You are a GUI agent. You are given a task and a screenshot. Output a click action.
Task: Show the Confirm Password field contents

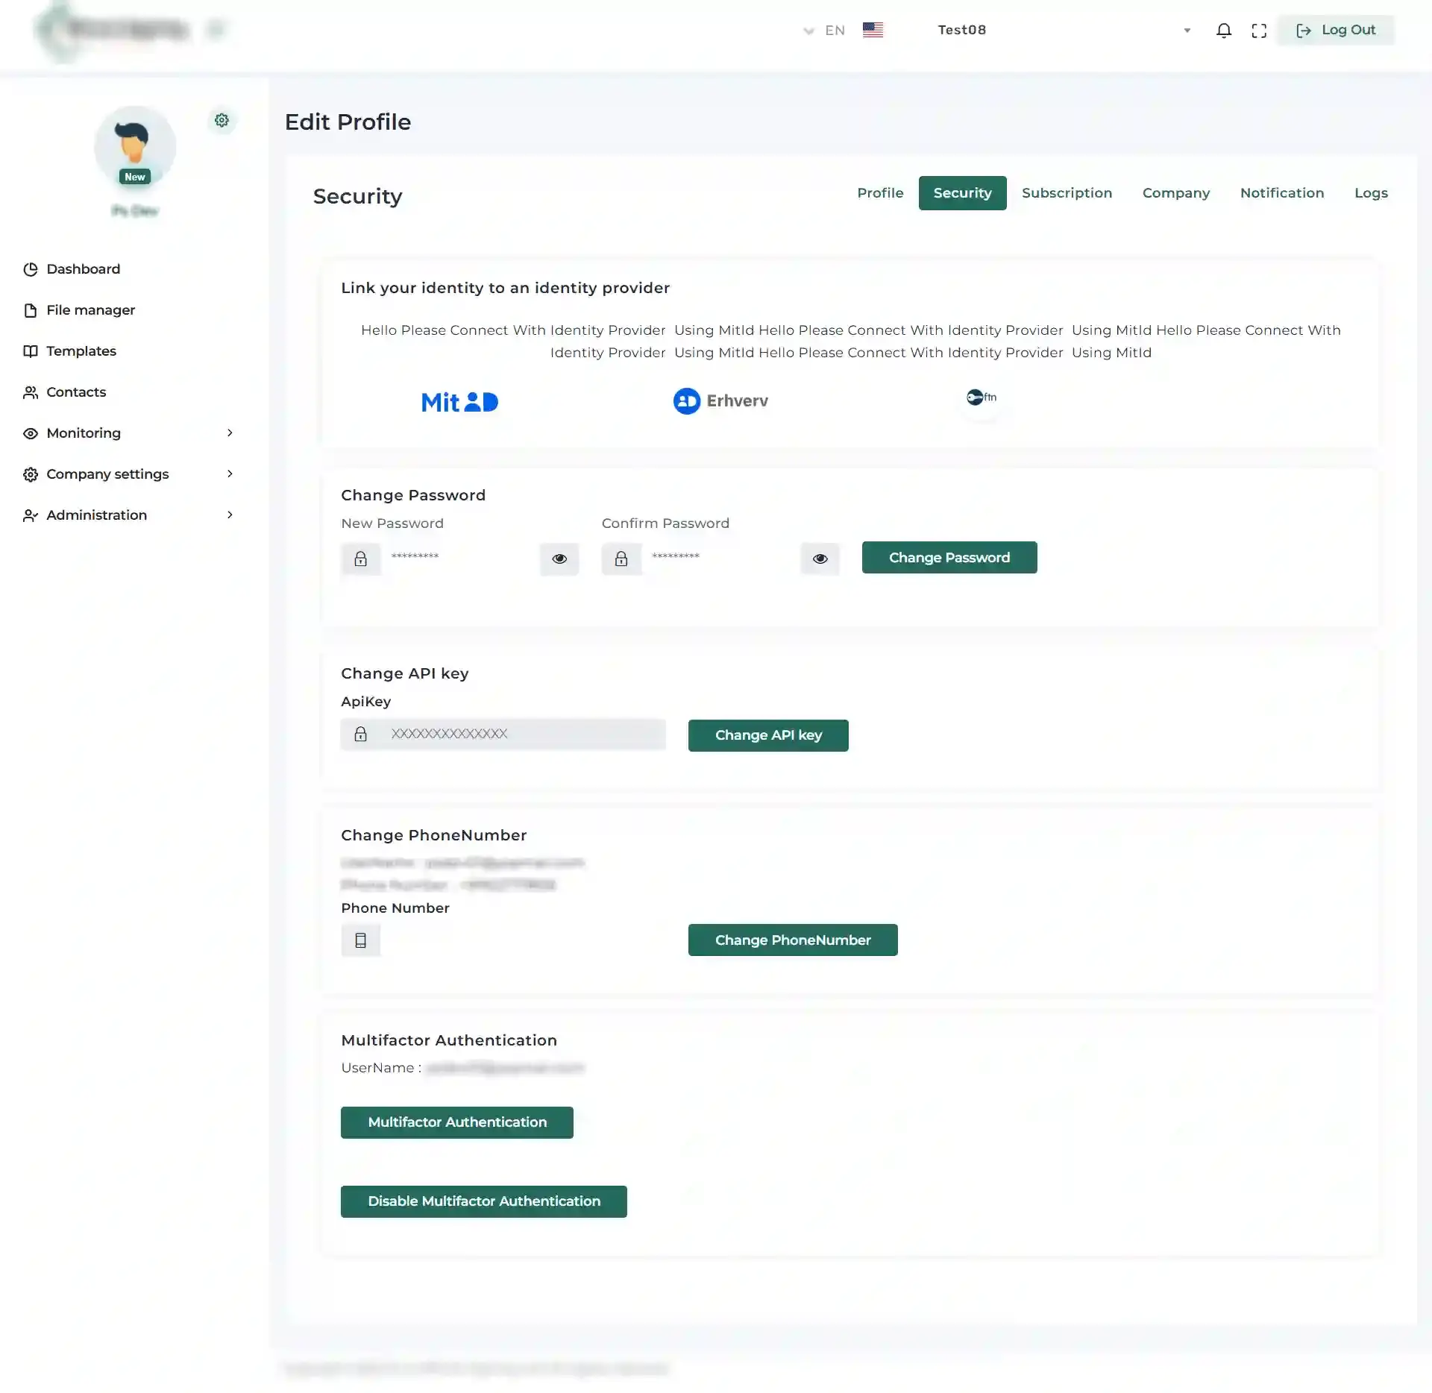click(820, 559)
